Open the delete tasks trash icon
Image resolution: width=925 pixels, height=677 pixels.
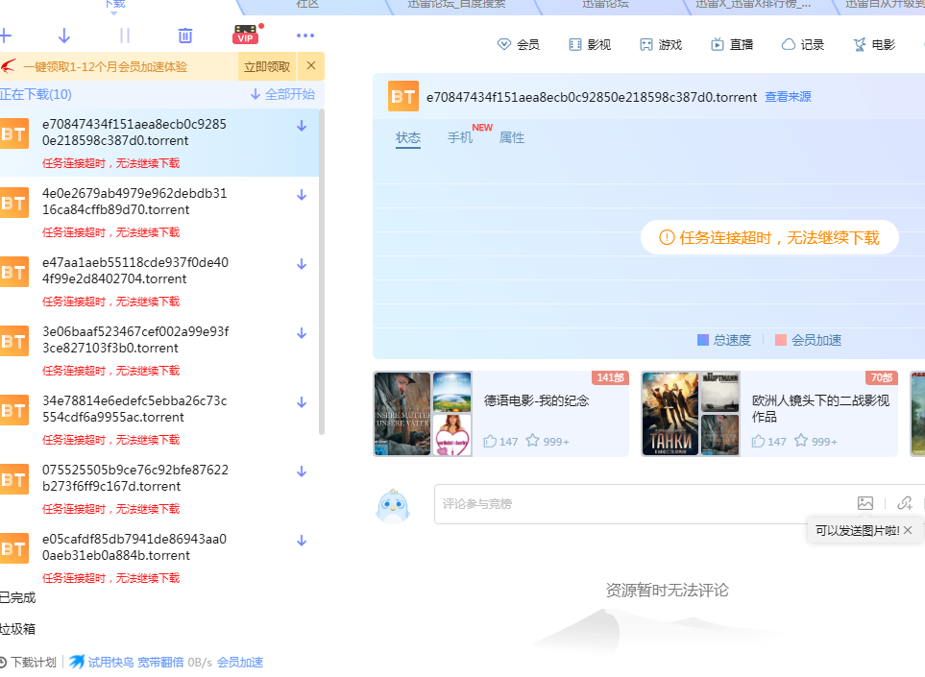tap(184, 35)
